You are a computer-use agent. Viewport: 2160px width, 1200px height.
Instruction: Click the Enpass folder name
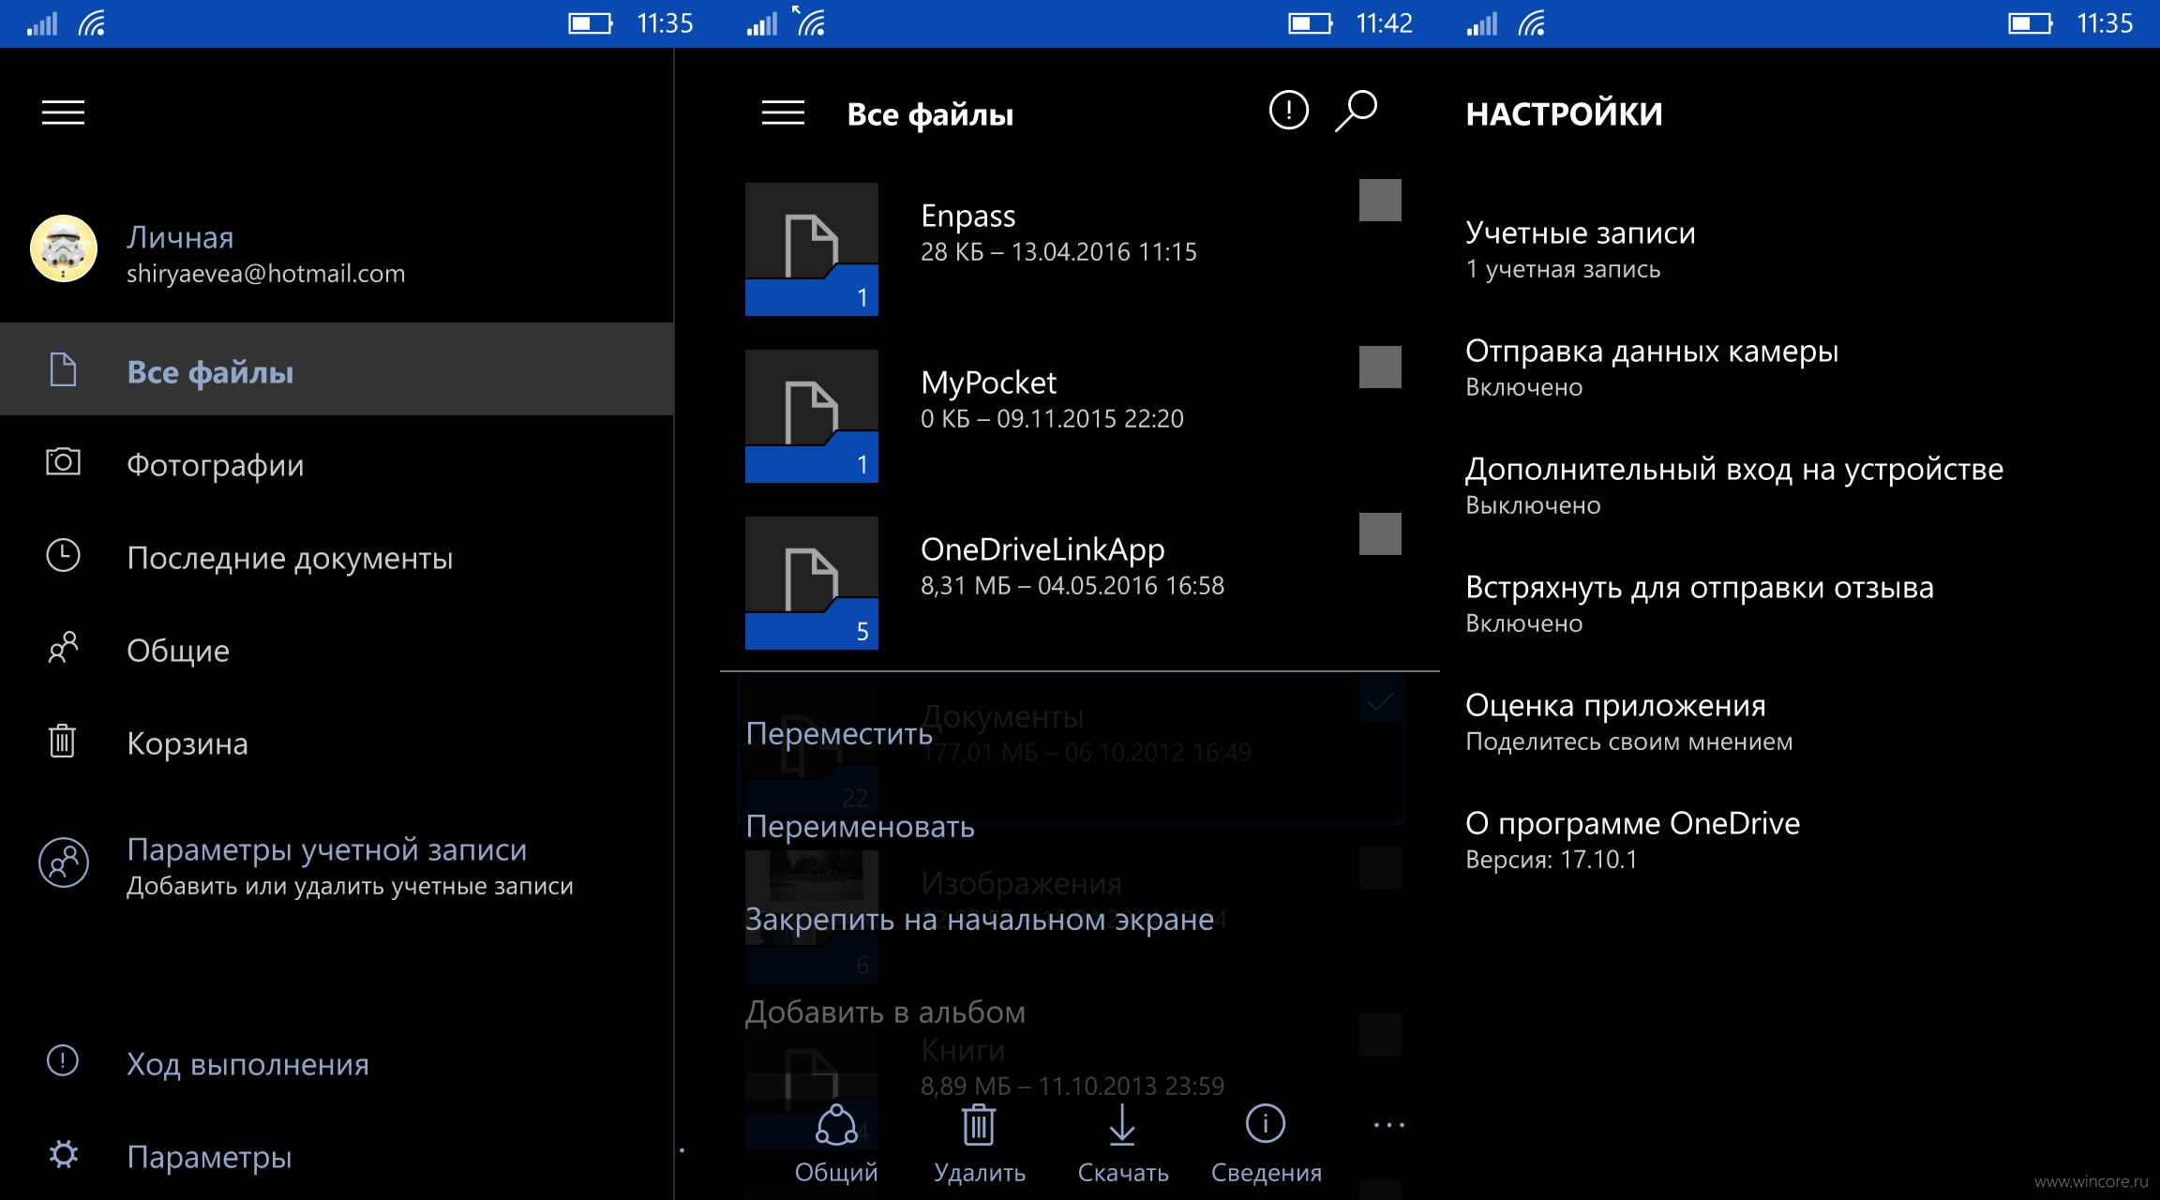tap(968, 216)
